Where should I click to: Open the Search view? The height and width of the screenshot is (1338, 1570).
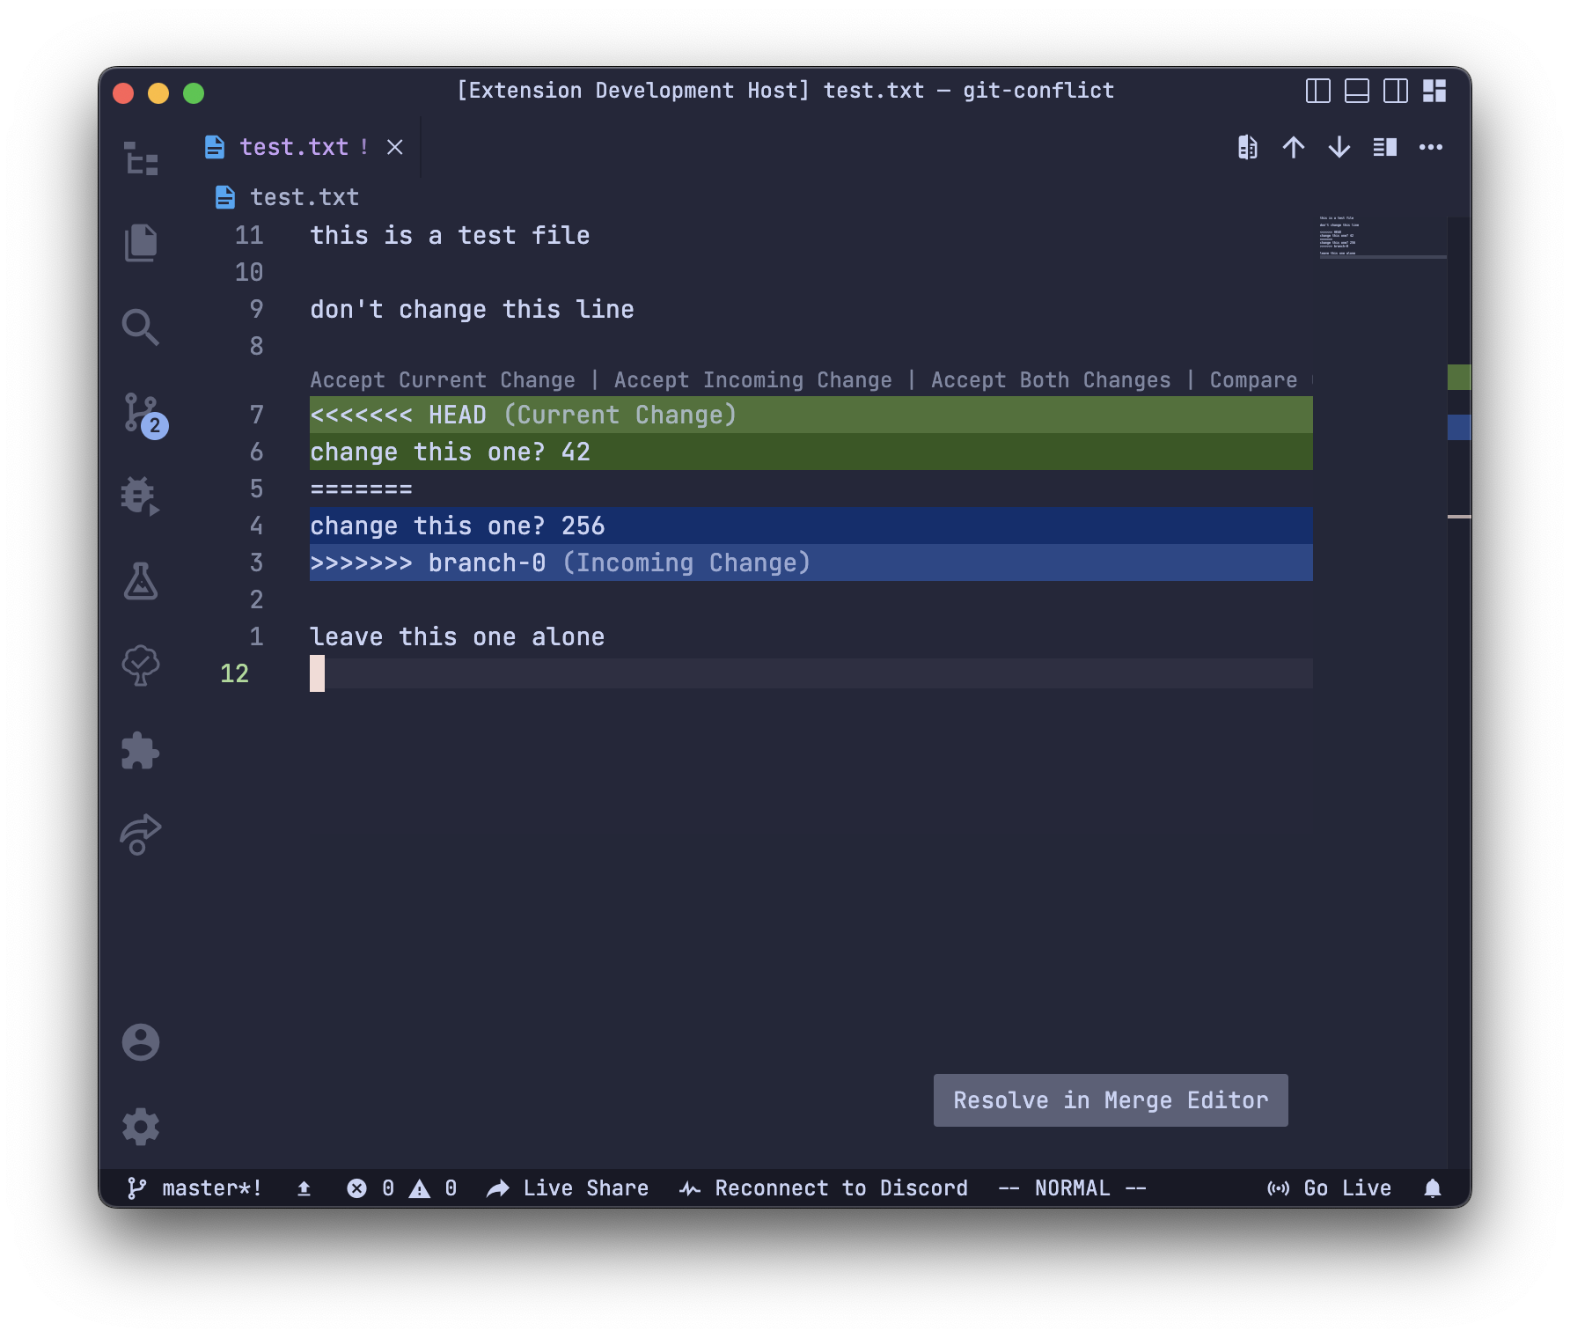(x=141, y=327)
